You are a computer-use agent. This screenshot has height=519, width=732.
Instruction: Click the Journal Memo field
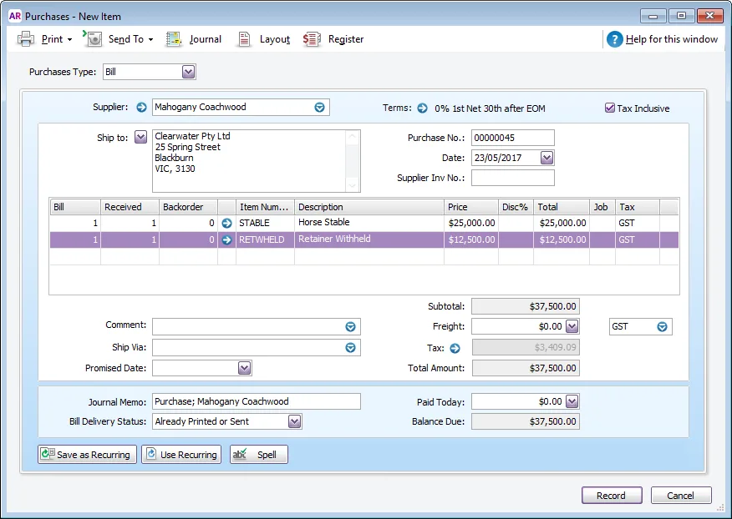tap(257, 401)
